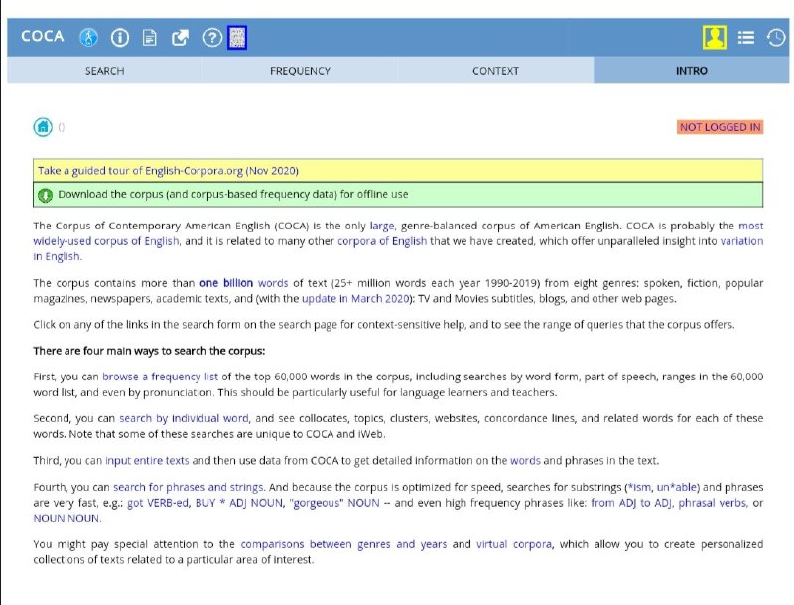Viewport: 794px width, 605px height.
Task: Open 'comparisons between genres and years' link
Action: click(x=343, y=544)
